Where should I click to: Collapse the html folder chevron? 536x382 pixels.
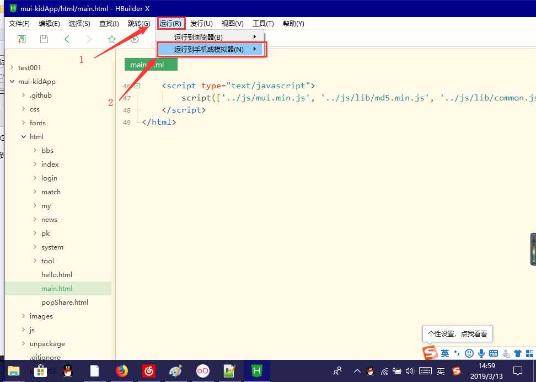[24, 136]
